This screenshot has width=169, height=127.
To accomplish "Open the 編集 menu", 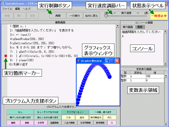I will pyautogui.click(x=18, y=9).
